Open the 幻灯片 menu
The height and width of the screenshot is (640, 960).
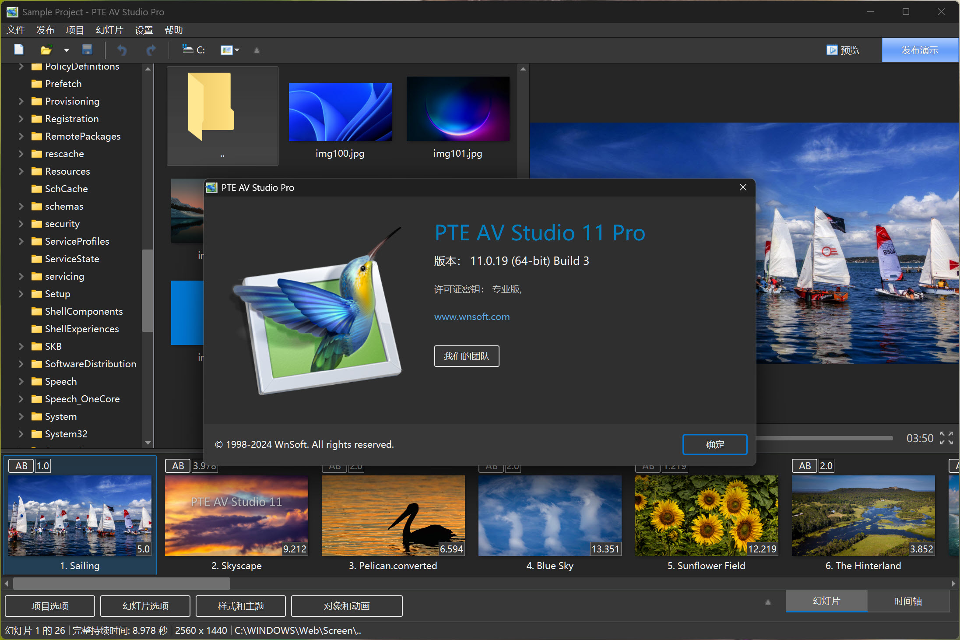(x=109, y=30)
